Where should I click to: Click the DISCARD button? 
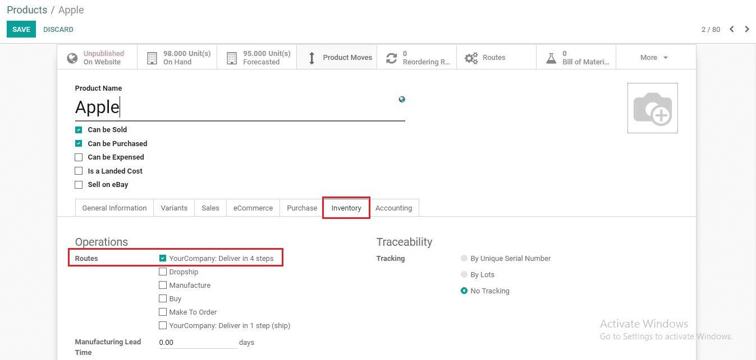tap(58, 29)
